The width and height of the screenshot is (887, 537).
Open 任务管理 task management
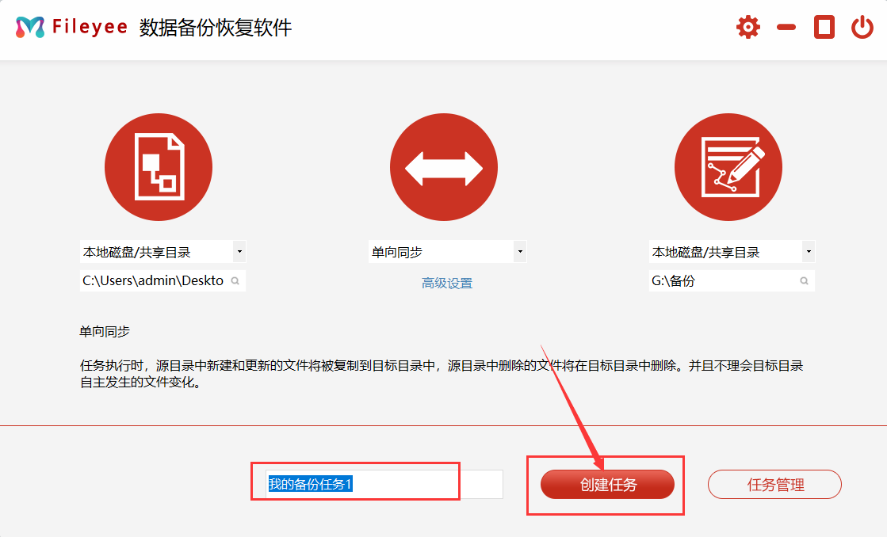774,485
